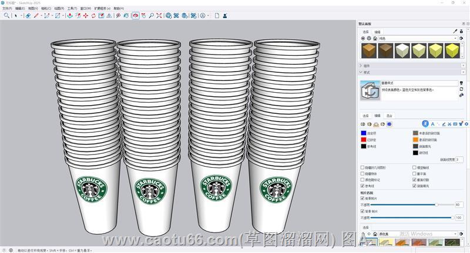This screenshot has height=253, width=470.
Task: Uncheck the 背景照片 checkbox
Action: click(362, 211)
